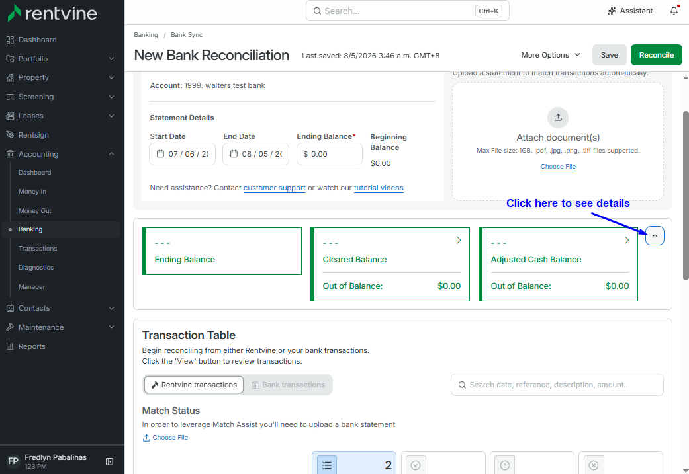The height and width of the screenshot is (474, 689).
Task: Open Manager submenu item
Action: (x=32, y=287)
